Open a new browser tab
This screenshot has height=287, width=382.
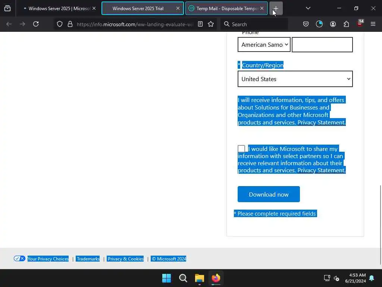[276, 8]
